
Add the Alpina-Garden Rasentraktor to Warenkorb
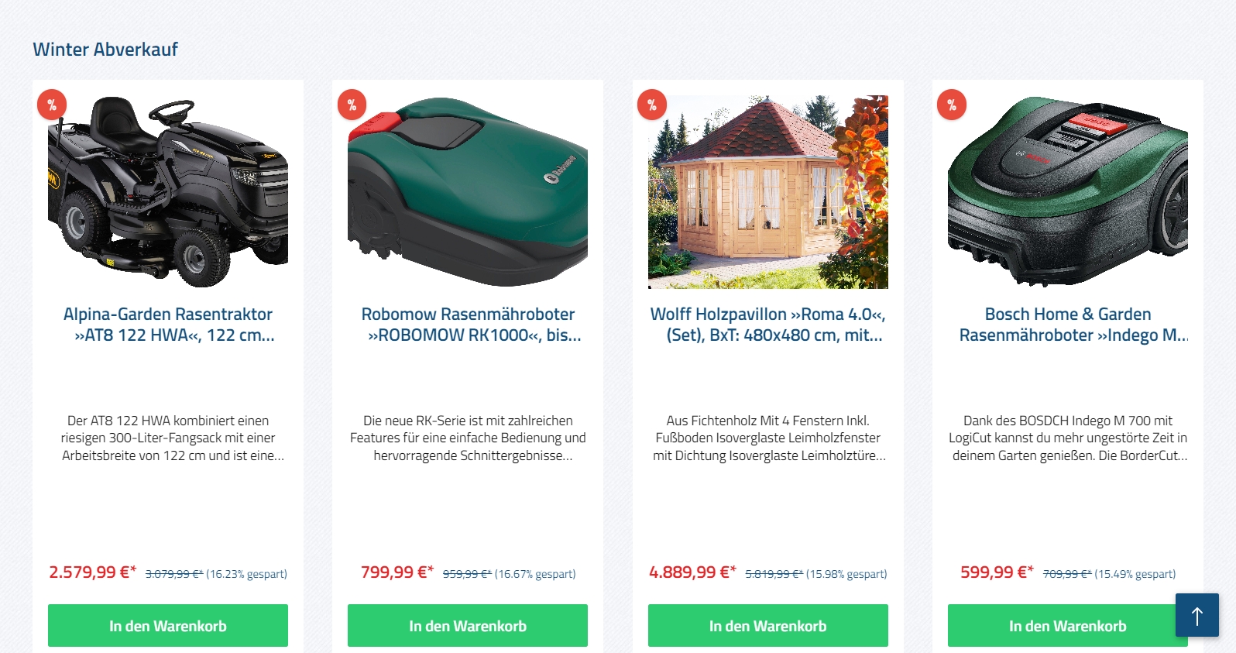click(x=168, y=626)
